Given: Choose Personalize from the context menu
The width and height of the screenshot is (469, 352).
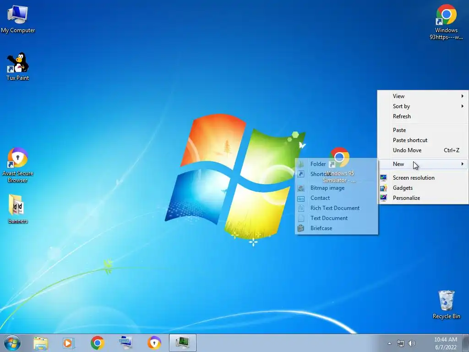Looking at the screenshot, I should tap(423, 198).
